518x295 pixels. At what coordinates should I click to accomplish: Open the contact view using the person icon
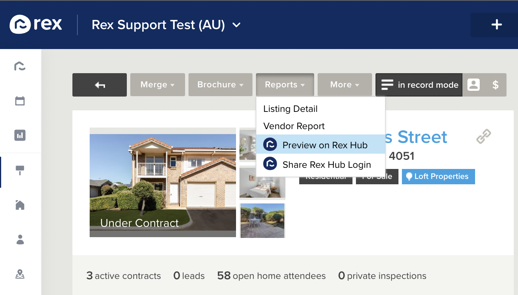tap(474, 85)
